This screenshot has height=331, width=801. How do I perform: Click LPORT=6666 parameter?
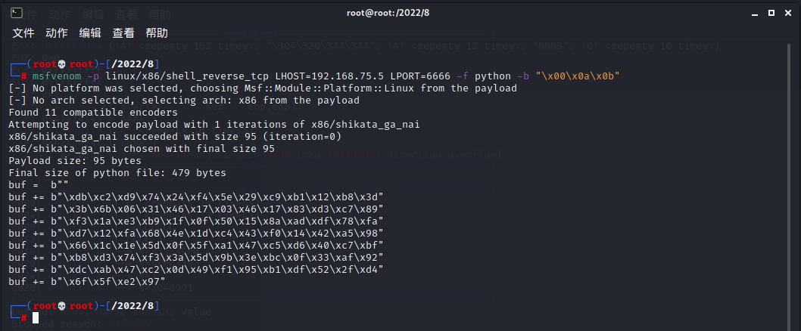420,76
